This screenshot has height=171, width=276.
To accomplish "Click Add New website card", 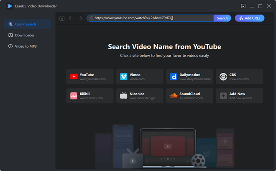I will pyautogui.click(x=239, y=96).
